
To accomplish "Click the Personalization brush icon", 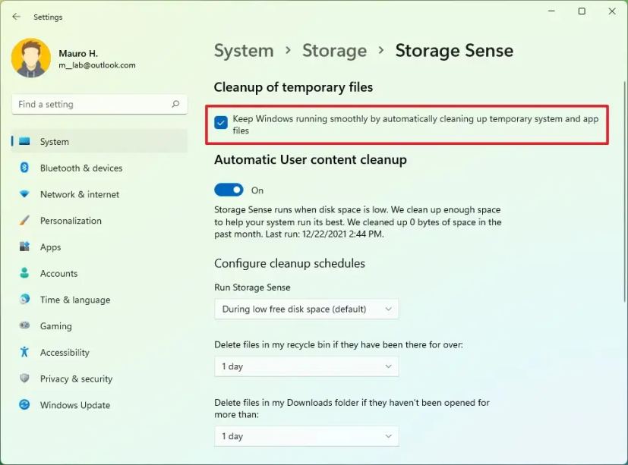I will (24, 221).
